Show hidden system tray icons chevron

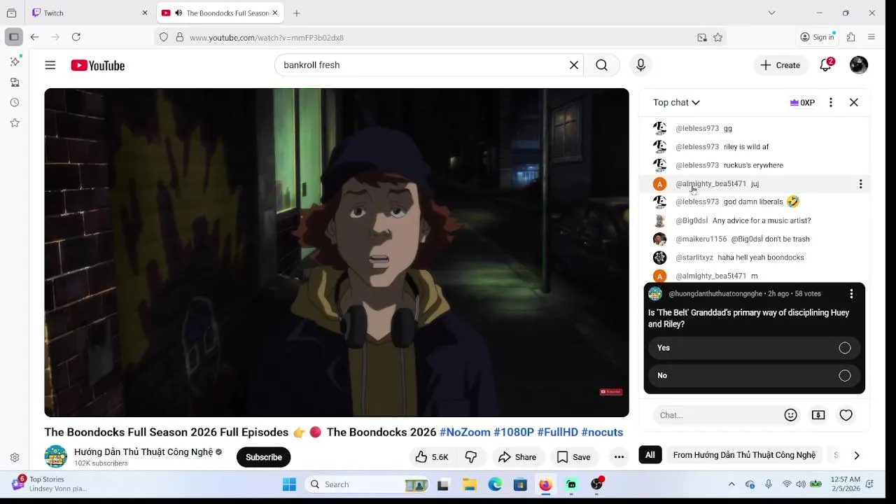coord(731,484)
